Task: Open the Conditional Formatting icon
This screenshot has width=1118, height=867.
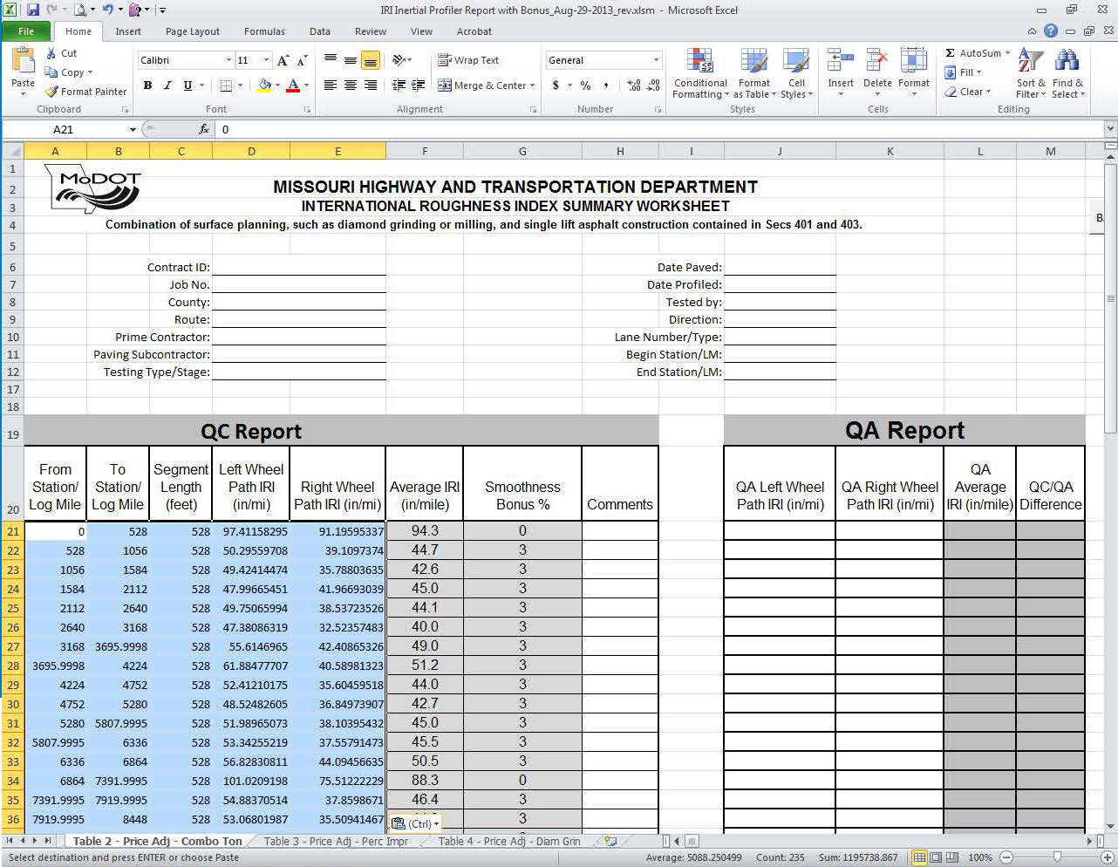Action: [699, 61]
